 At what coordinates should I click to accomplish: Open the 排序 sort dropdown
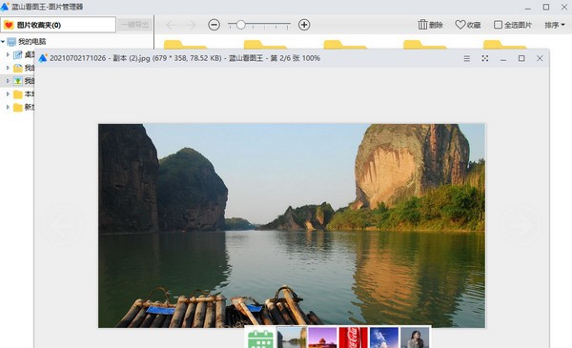coord(555,25)
